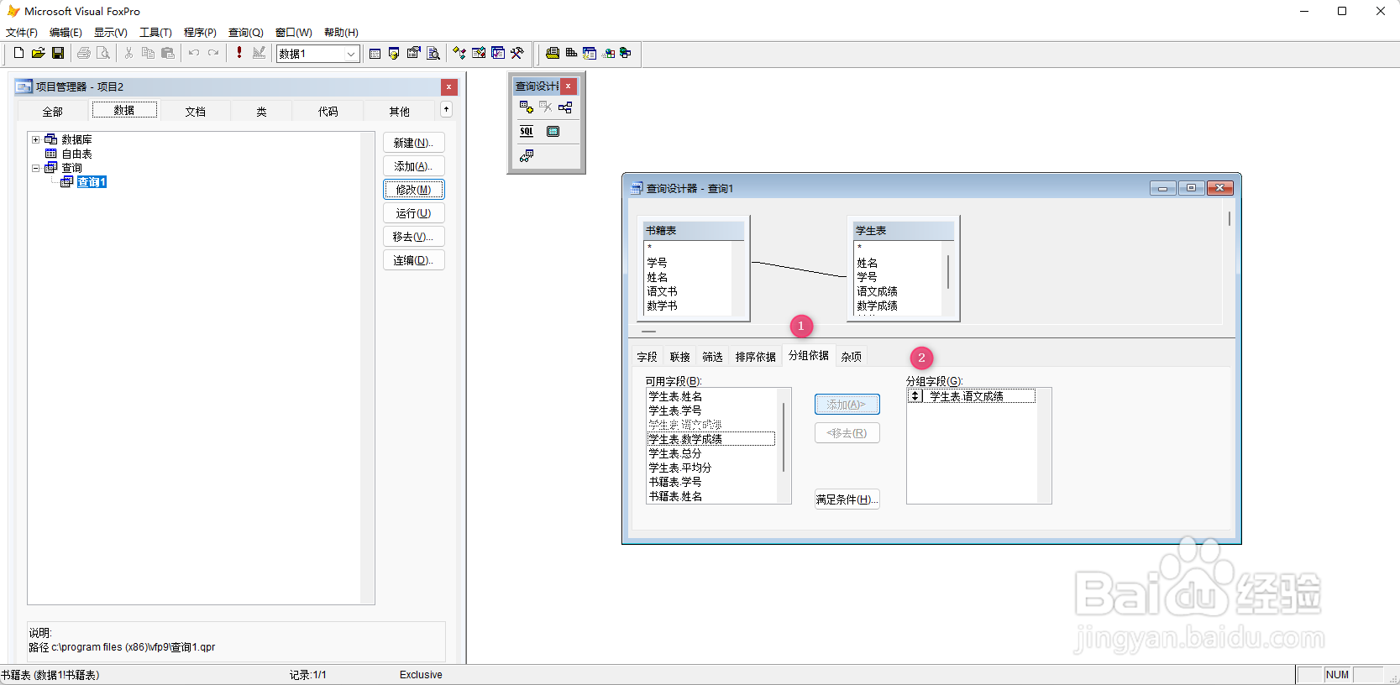The width and height of the screenshot is (1400, 685).
Task: Click the red exclamation Run icon
Action: (x=239, y=53)
